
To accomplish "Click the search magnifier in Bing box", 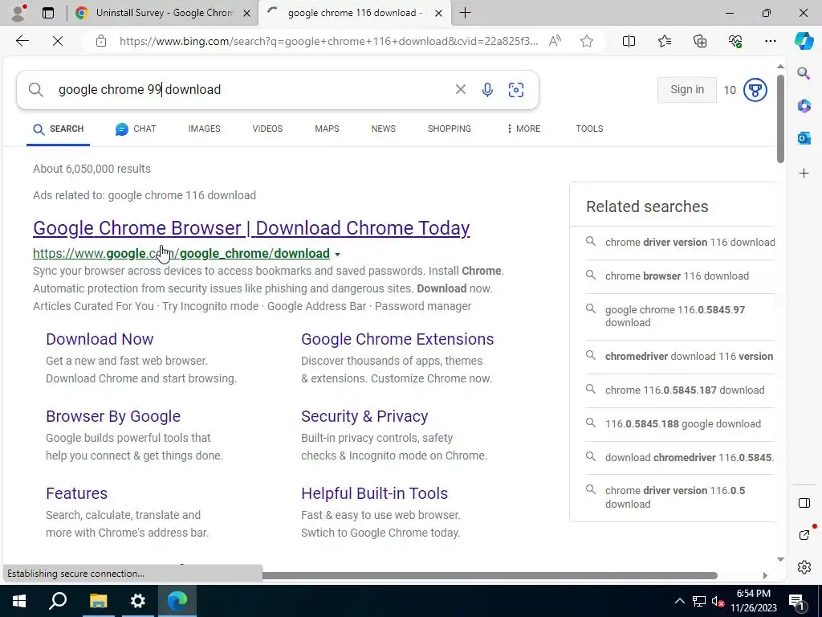I will click(x=35, y=90).
